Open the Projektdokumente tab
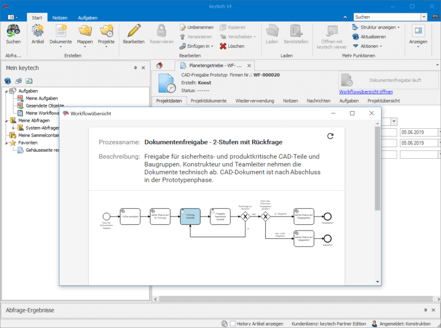The width and height of the screenshot is (441, 328). coord(208,101)
